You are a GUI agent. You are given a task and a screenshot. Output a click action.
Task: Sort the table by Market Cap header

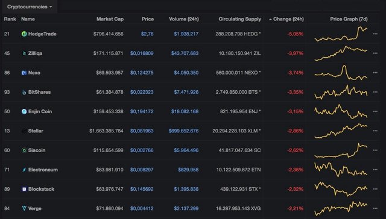(110, 19)
